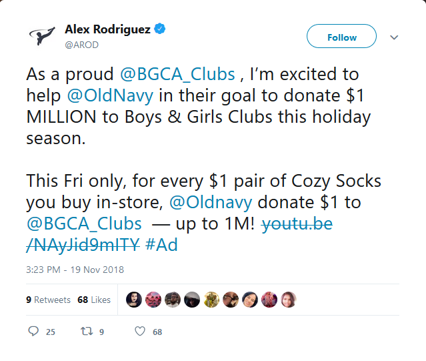The width and height of the screenshot is (426, 361).
Task: Open the first @BGCA_Clubs mention
Action: tap(177, 74)
